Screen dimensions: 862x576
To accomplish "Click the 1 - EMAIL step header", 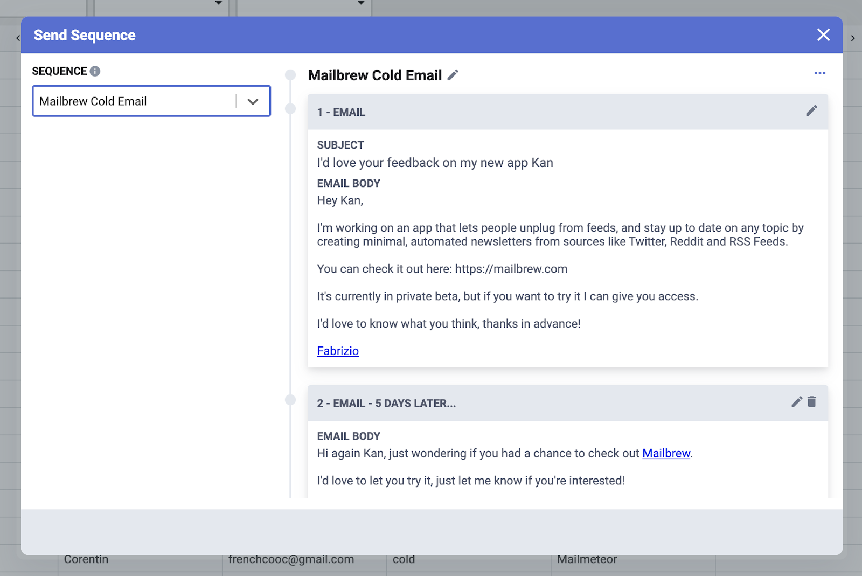I will [x=568, y=112].
